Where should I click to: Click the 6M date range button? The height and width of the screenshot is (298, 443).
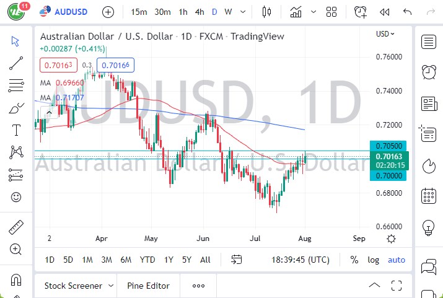pos(126,260)
